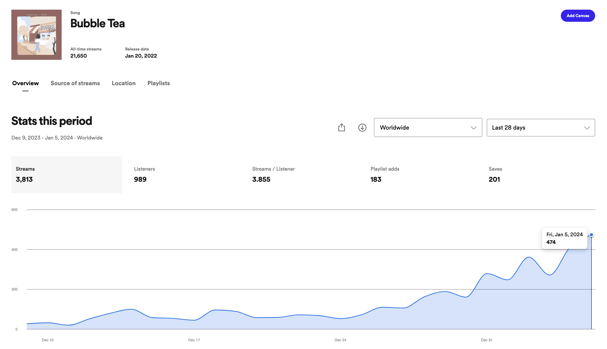Viewport: 607px width, 349px height.
Task: Click the Fri, Jan 5, 2024 tooltip
Action: [564, 238]
